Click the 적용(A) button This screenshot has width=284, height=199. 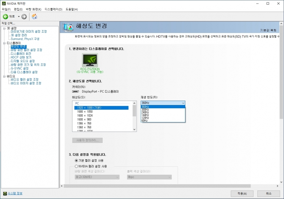coord(242,194)
